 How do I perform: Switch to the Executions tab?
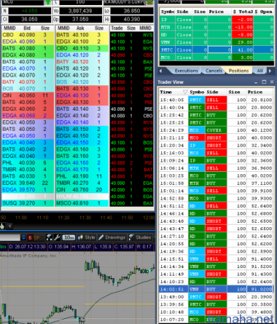[x=186, y=71]
